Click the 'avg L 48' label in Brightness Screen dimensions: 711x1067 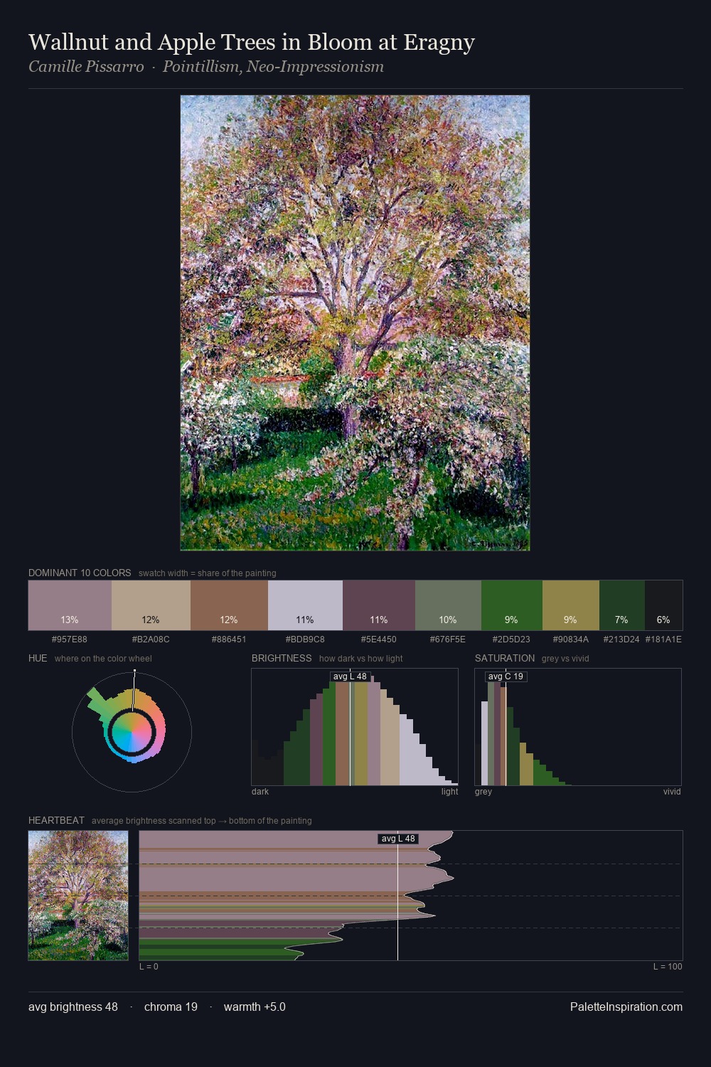point(350,676)
